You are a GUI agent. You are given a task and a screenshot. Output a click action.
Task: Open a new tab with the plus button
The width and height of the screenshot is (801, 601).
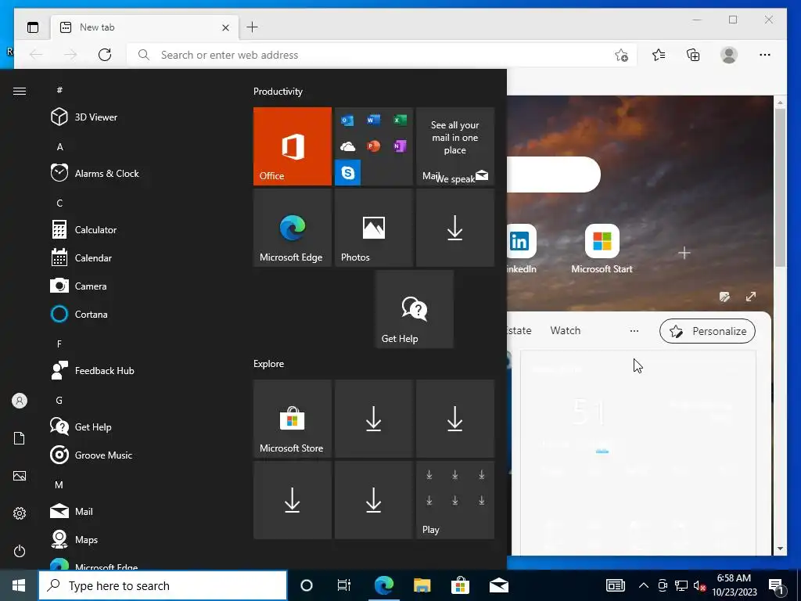point(253,27)
